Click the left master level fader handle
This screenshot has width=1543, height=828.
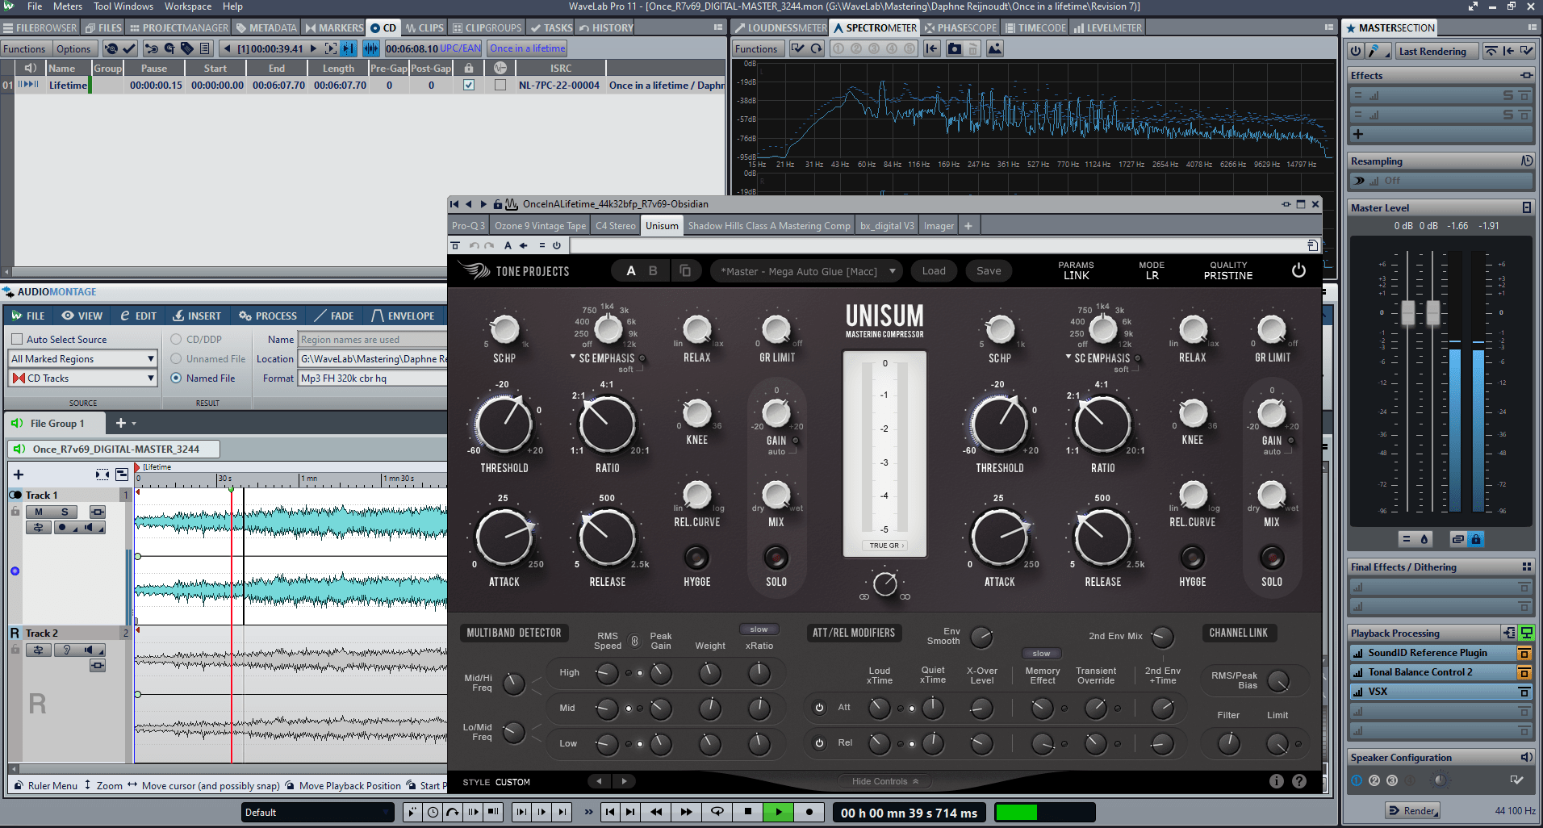tap(1408, 312)
